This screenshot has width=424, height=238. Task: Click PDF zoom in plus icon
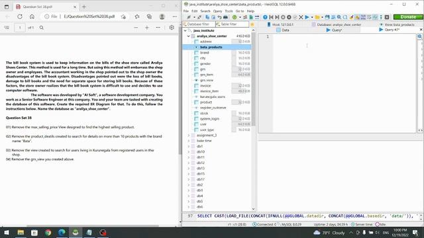click(x=147, y=28)
